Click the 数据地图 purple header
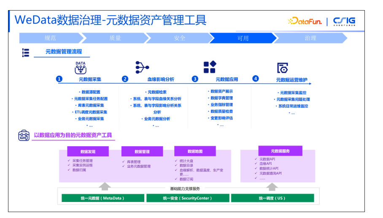This screenshot has width=383, height=218. tap(195, 151)
